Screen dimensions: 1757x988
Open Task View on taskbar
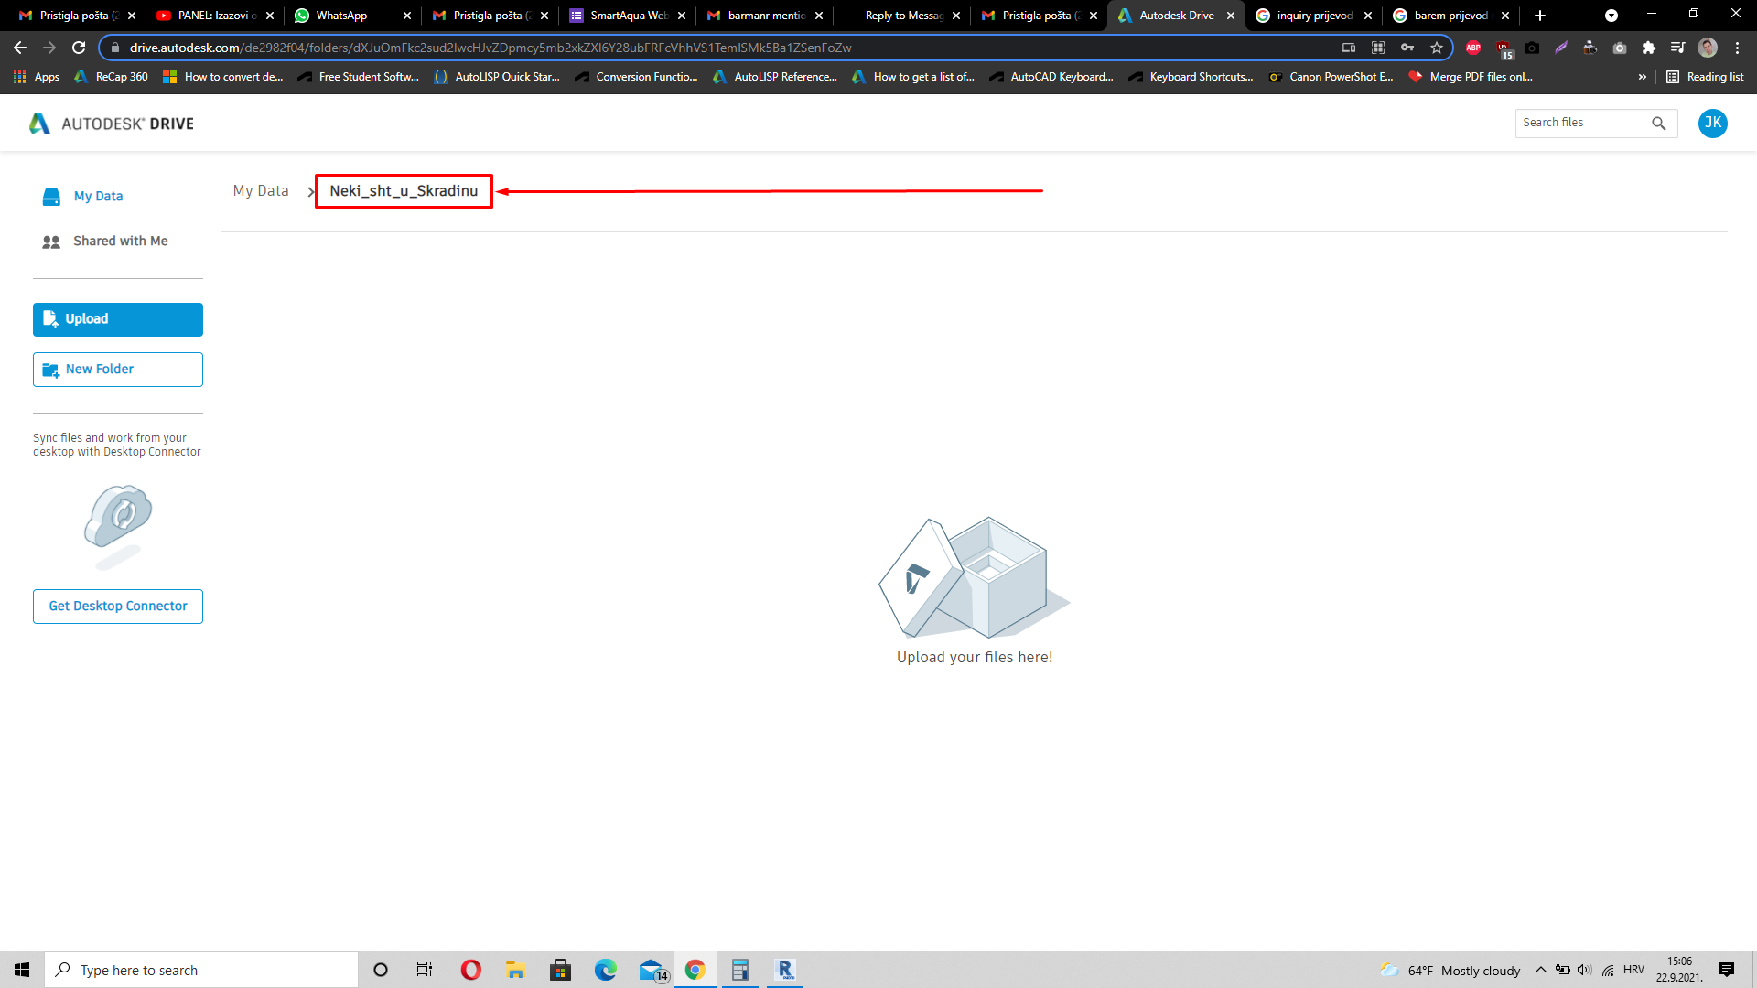coord(425,970)
